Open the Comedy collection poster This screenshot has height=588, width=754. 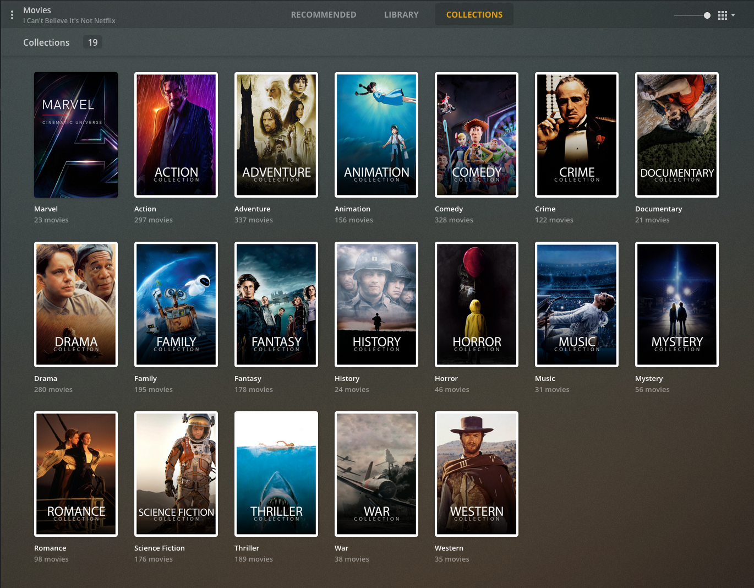click(x=477, y=135)
